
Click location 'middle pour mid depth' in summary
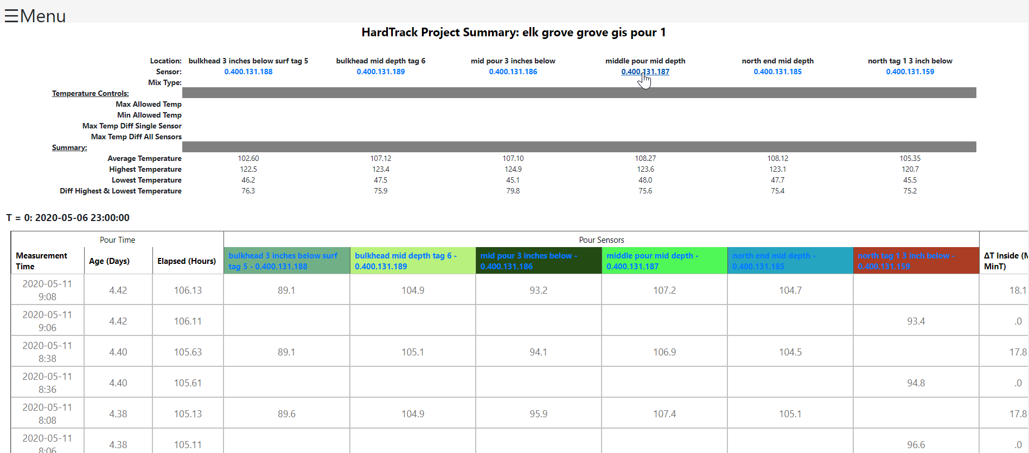pos(645,61)
